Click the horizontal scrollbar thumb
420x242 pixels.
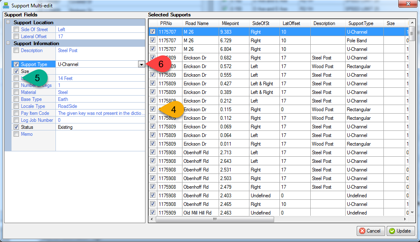pos(215,219)
